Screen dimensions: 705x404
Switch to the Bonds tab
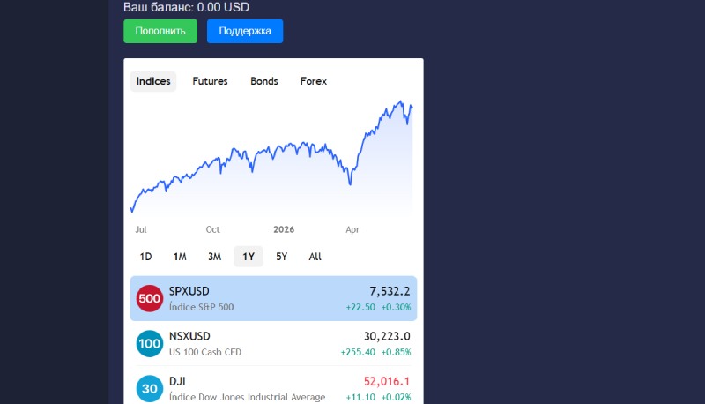click(x=264, y=81)
